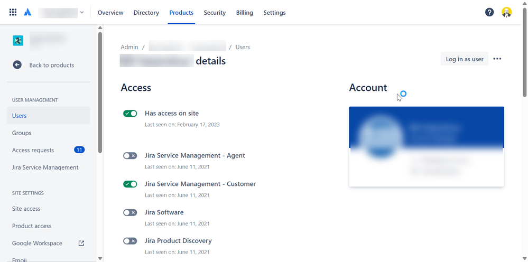Click the sidebar scroll up arrow
Image resolution: width=528 pixels, height=262 pixels.
click(x=100, y=27)
